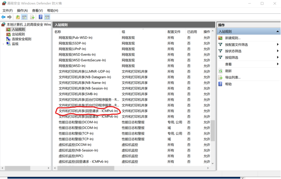Image resolution: width=281 pixels, height=179 pixels.
Task: Click the root firewall node icon in tree
Action: click(3, 24)
